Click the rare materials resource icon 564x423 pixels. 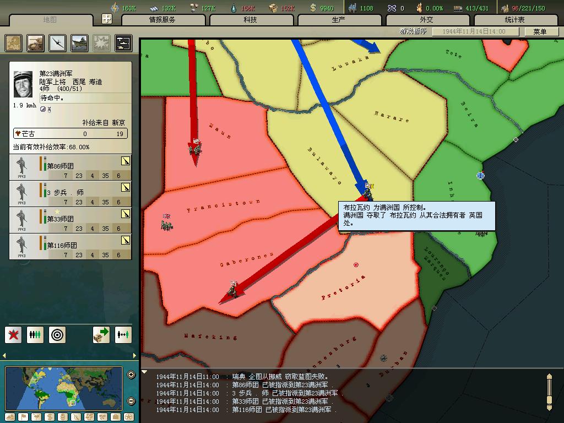point(194,8)
